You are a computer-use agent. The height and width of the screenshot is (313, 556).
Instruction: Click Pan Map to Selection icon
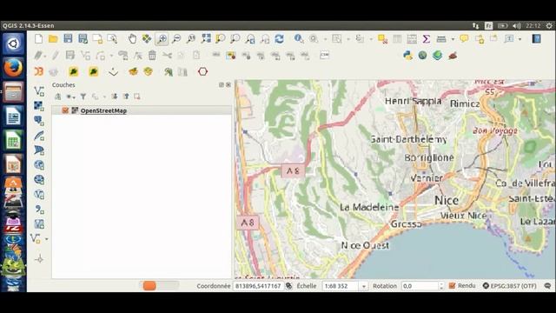147,38
